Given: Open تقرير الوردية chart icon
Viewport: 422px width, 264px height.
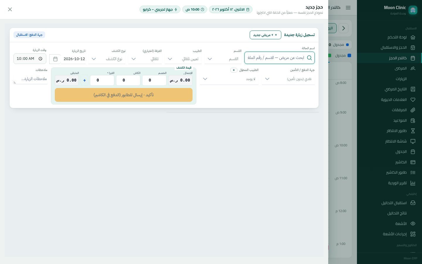Looking at the screenshot, I should pos(413,183).
